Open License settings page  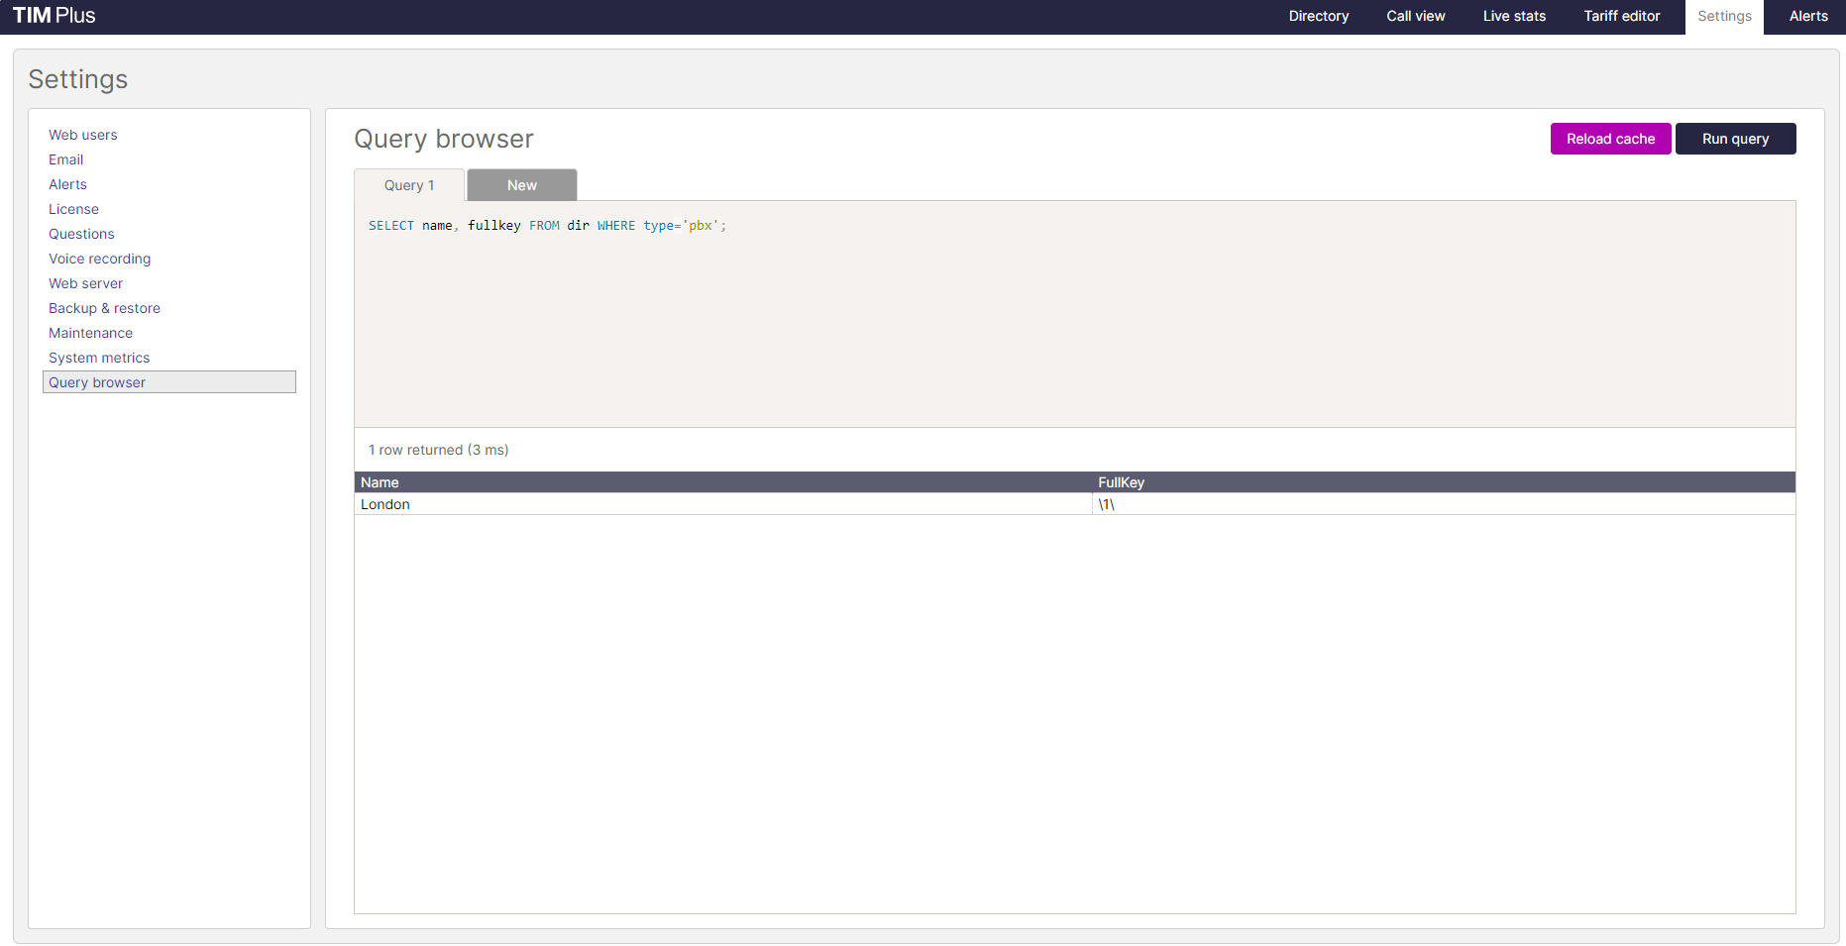(74, 209)
